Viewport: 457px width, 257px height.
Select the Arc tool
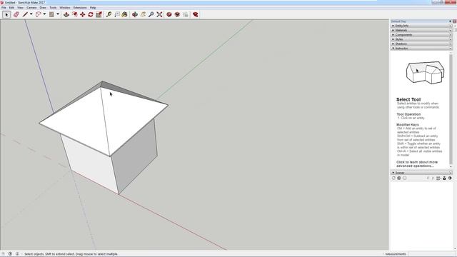click(38, 14)
